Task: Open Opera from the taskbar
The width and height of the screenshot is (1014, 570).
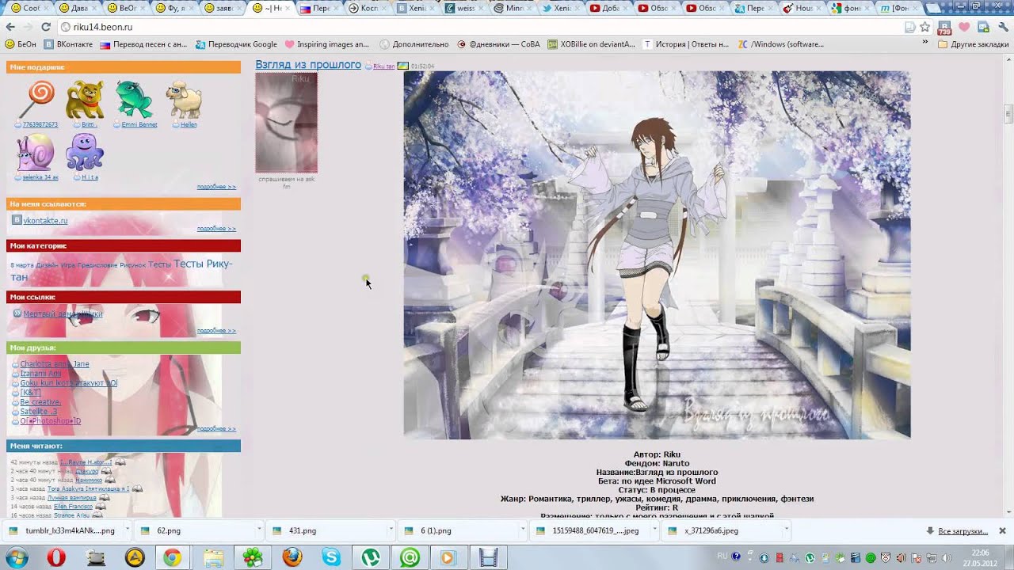Action: pos(55,557)
